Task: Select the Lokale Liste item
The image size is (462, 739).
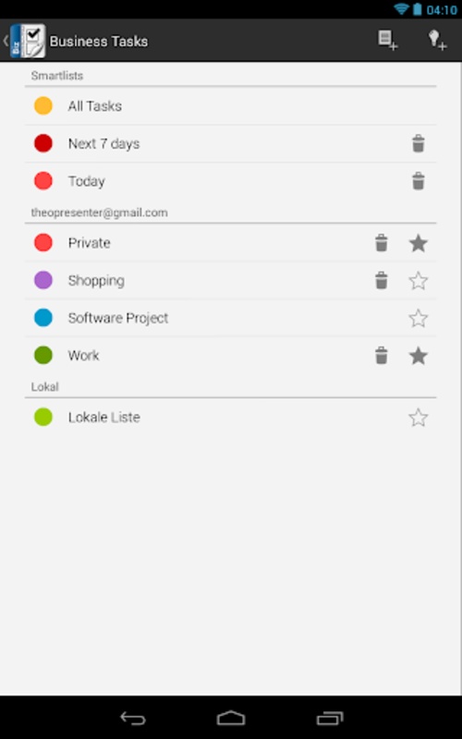Action: (x=230, y=418)
